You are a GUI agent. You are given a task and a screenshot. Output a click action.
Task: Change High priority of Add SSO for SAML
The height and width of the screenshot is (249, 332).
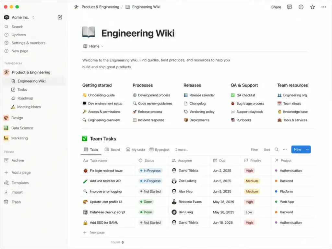(x=249, y=222)
